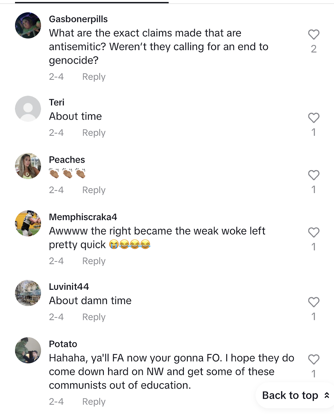Open Potato's Hulk avatar
Viewport: 334px width, 420px height.
coord(28,350)
